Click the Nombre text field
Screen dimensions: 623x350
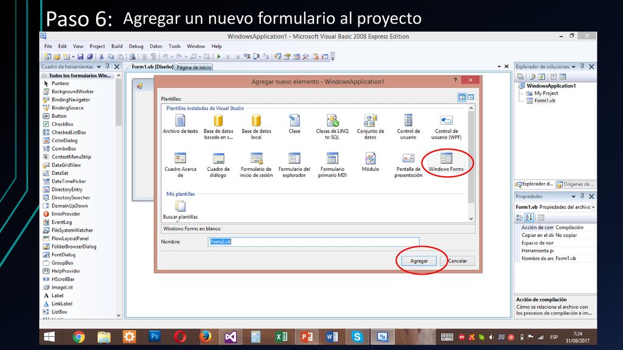point(313,242)
